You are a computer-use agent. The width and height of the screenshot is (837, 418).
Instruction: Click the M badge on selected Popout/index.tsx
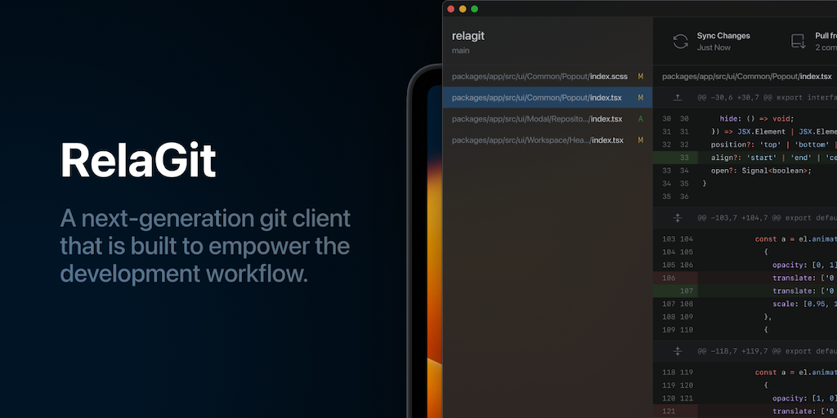641,98
